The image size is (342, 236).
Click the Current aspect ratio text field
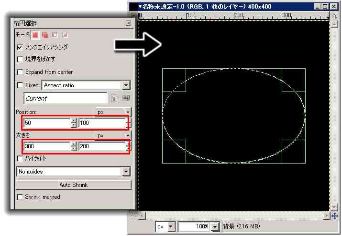pos(66,98)
